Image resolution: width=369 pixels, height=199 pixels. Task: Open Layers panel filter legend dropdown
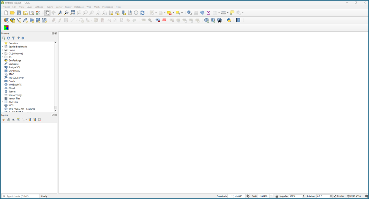click(x=18, y=120)
